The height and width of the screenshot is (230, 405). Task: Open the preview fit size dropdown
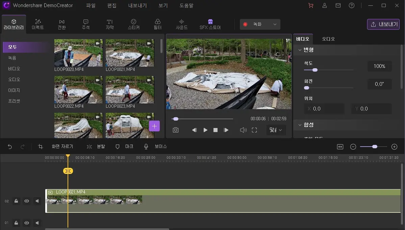(x=276, y=130)
